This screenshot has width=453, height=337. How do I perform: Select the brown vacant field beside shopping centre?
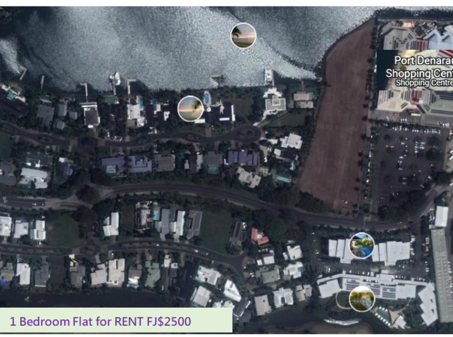pos(337,122)
